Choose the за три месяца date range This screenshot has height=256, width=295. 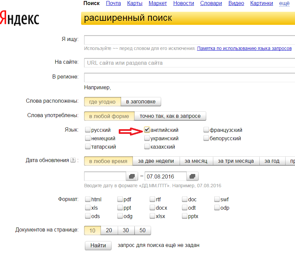(x=236, y=161)
